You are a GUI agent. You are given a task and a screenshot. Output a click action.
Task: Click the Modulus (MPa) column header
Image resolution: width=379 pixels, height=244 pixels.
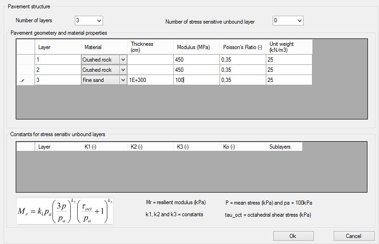point(196,47)
